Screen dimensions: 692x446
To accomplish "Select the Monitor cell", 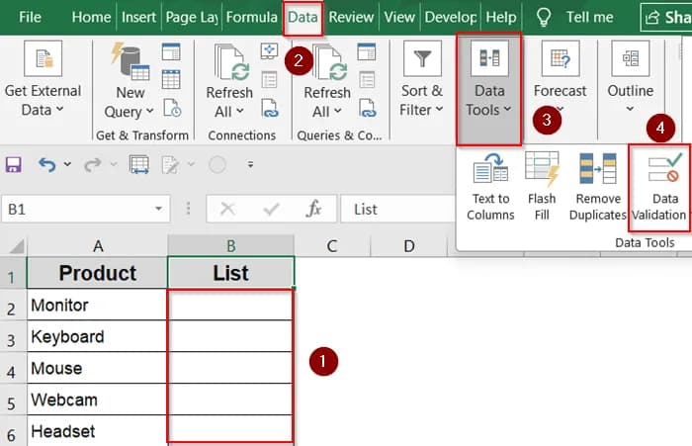I will click(97, 306).
